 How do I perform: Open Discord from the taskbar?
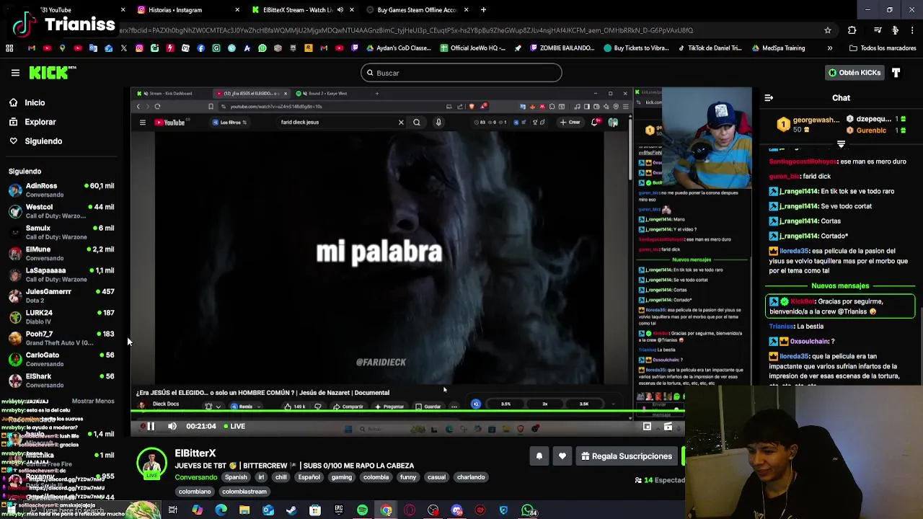[457, 510]
